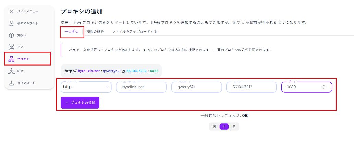Click the referrals people icon
The height and width of the screenshot is (142, 354).
coord(12,71)
